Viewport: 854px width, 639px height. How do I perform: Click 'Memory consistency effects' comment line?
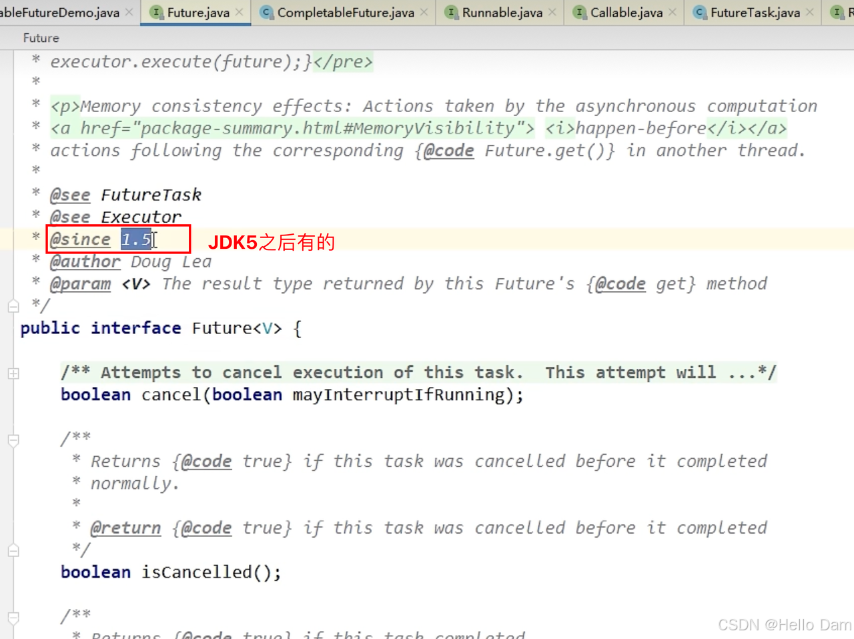click(x=434, y=106)
